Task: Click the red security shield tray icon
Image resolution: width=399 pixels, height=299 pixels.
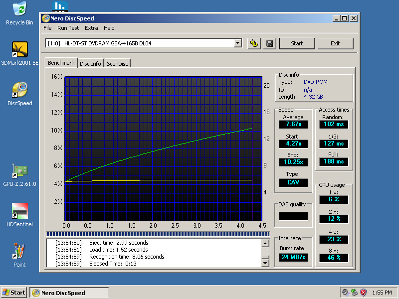Action: coord(364,293)
